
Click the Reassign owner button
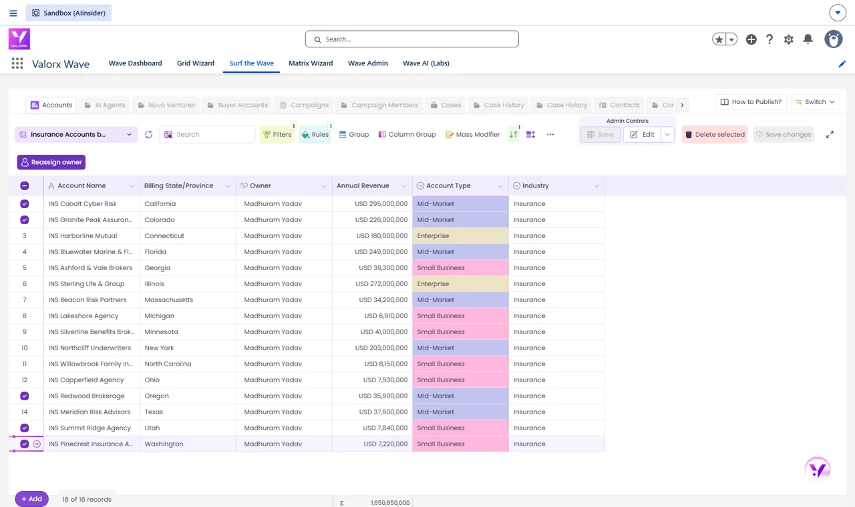[51, 162]
